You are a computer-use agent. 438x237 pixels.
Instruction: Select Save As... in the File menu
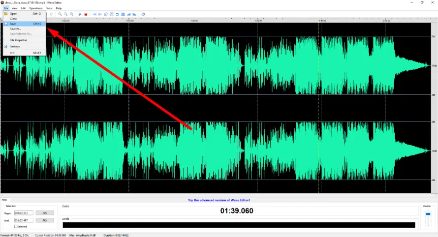click(x=24, y=29)
